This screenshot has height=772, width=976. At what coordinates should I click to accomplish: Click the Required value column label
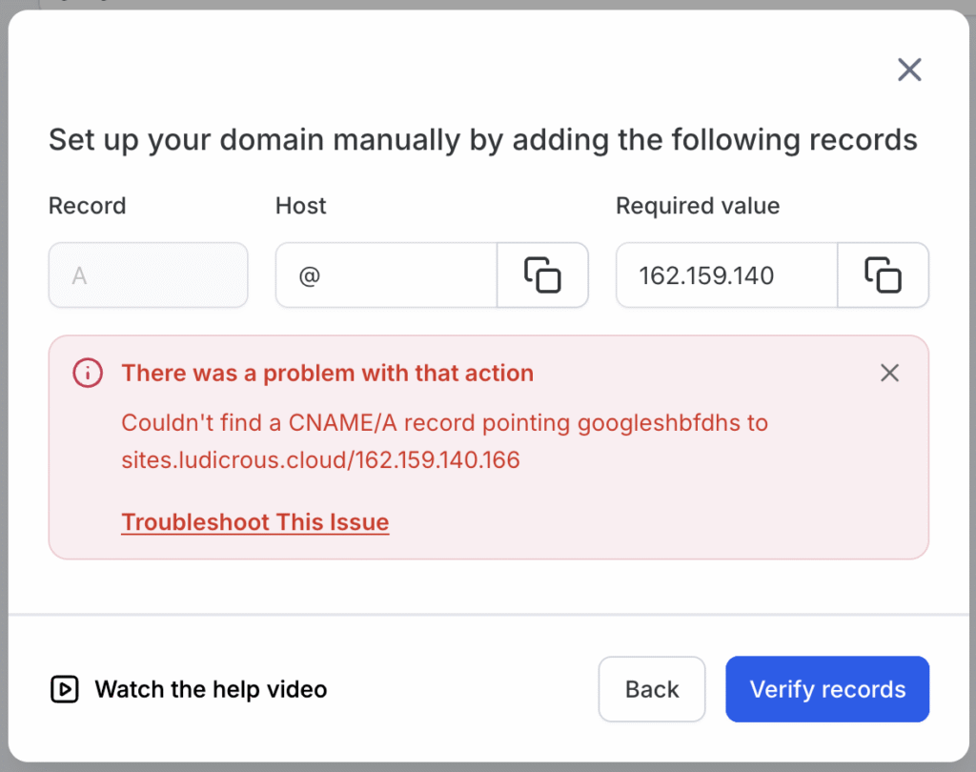click(x=698, y=206)
